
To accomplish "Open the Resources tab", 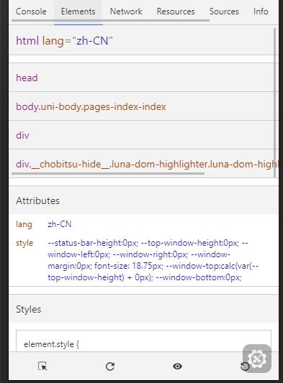I will pyautogui.click(x=176, y=11).
